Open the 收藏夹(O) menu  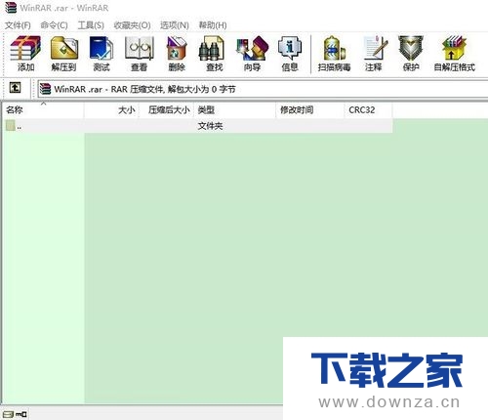(x=132, y=25)
